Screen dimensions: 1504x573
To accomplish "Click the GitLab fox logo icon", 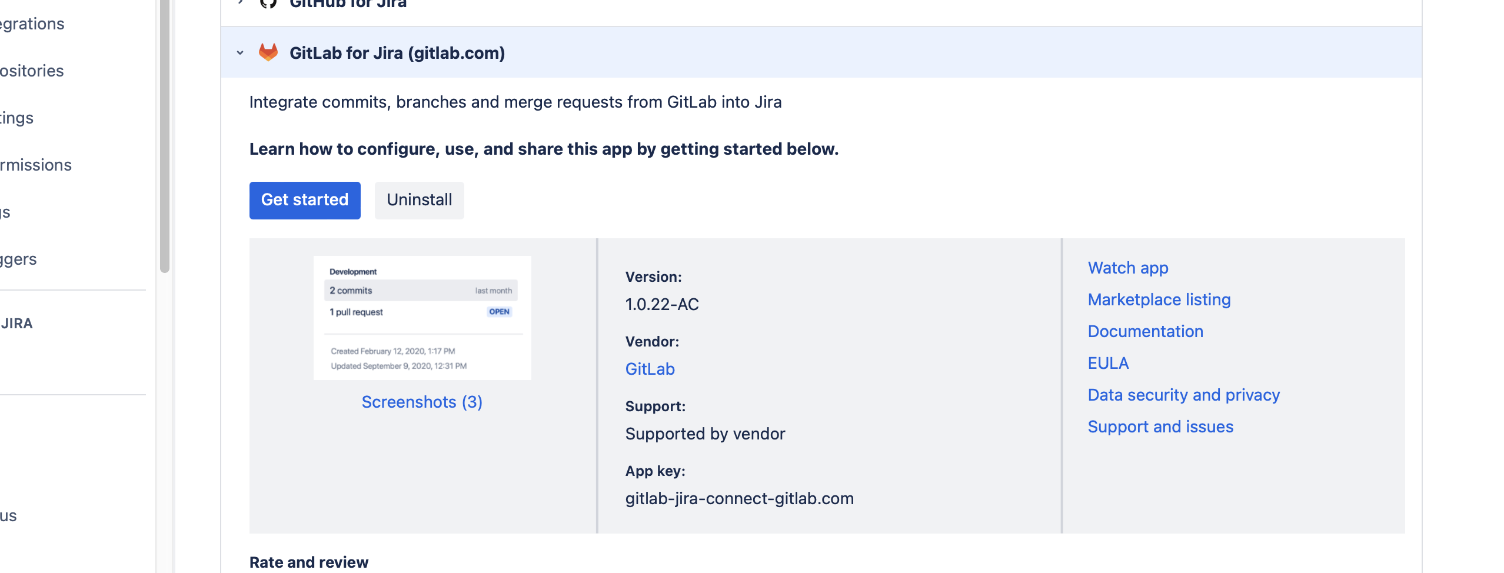I will pyautogui.click(x=269, y=52).
